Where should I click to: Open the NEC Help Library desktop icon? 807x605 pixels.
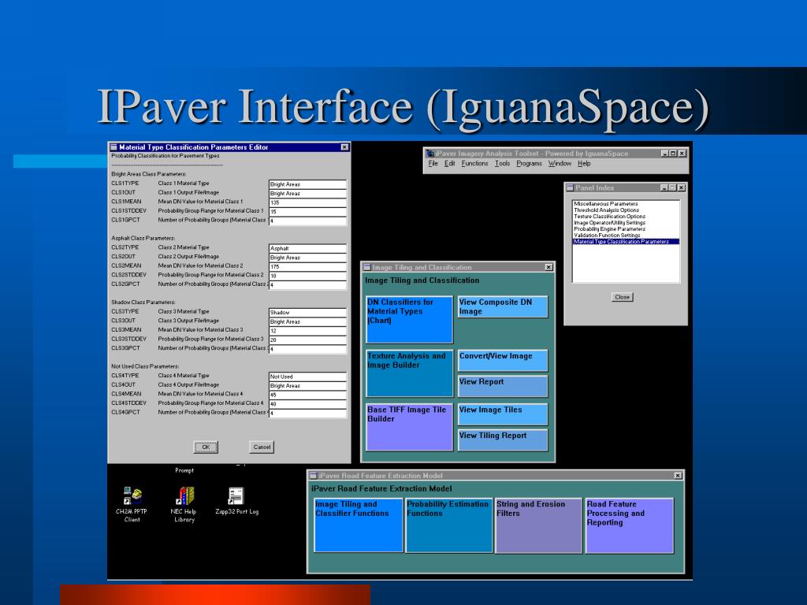pos(184,496)
